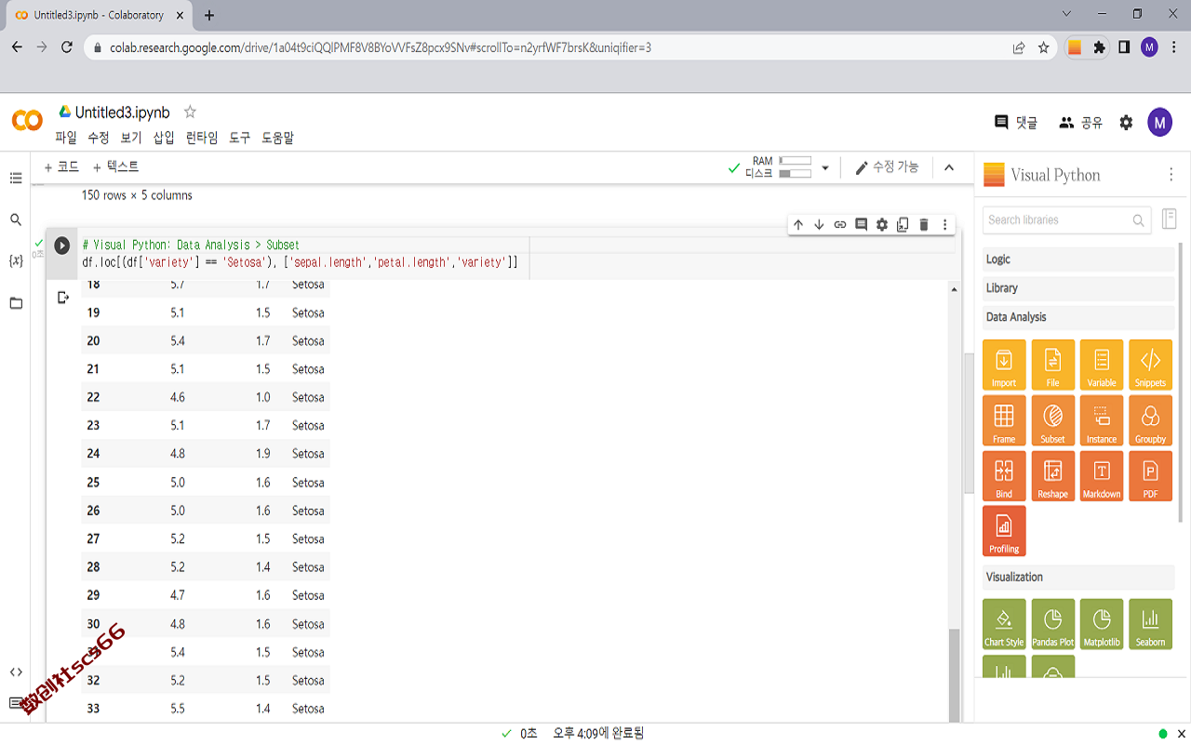Open the Import tool in Visual Python
Image resolution: width=1191 pixels, height=744 pixels.
tap(1004, 365)
